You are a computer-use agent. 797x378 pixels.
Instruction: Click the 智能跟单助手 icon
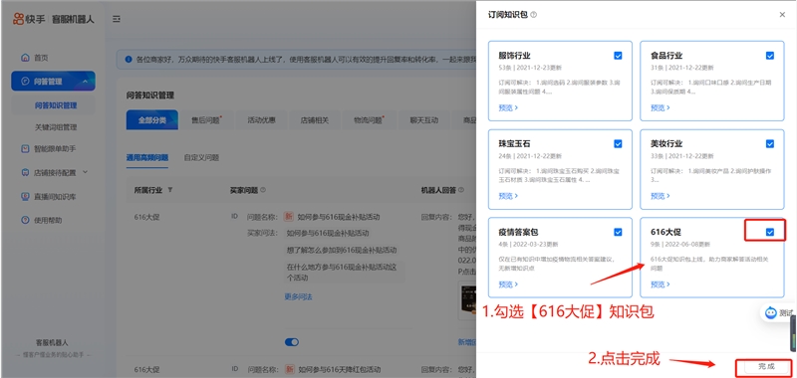pyautogui.click(x=25, y=148)
